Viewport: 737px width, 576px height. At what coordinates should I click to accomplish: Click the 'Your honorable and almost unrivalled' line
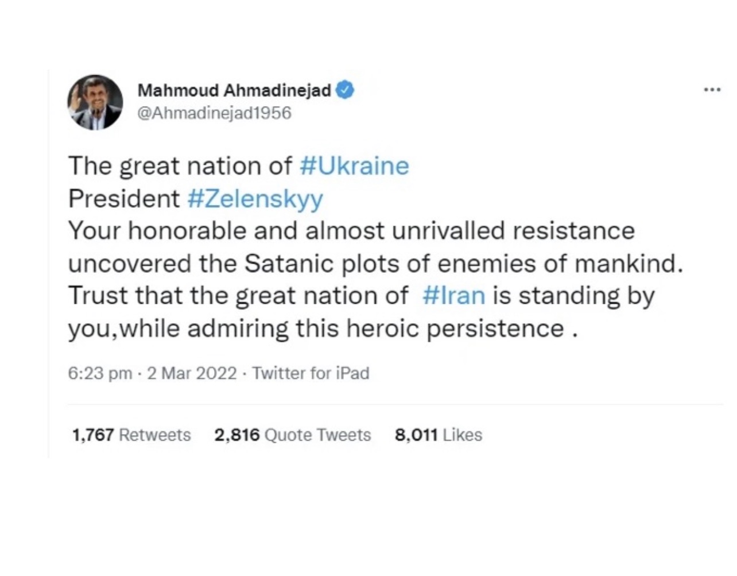(x=351, y=231)
